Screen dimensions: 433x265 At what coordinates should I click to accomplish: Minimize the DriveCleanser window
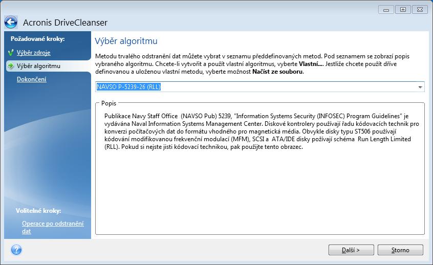[x=386, y=10]
